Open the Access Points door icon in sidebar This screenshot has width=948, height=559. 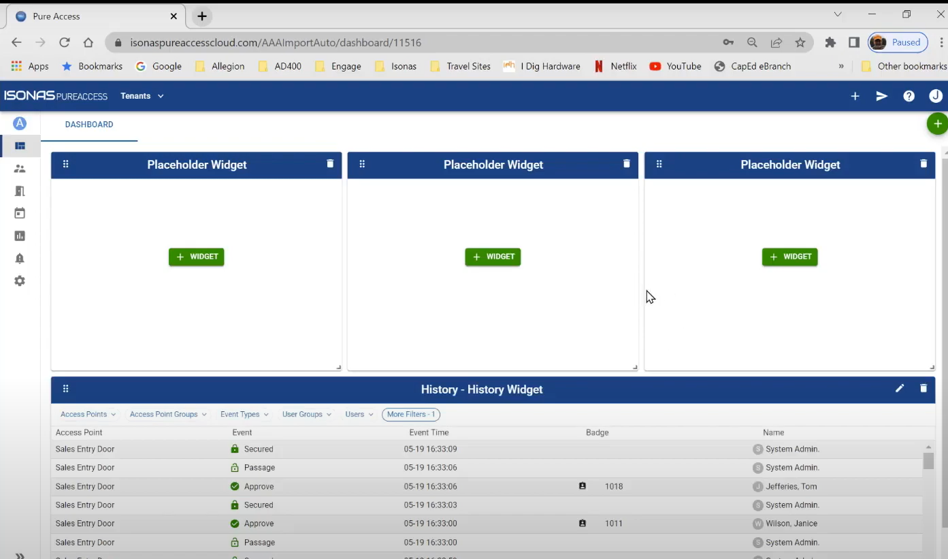point(20,191)
